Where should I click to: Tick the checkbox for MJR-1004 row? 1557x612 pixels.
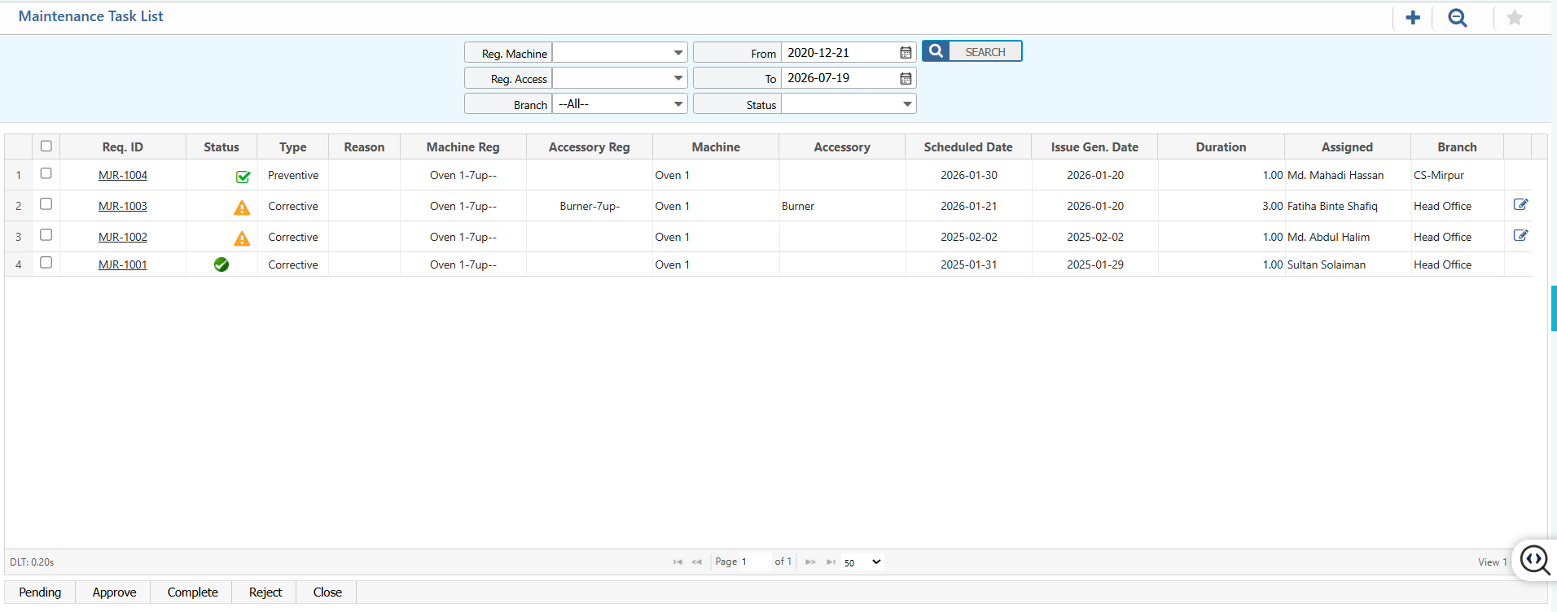[46, 174]
